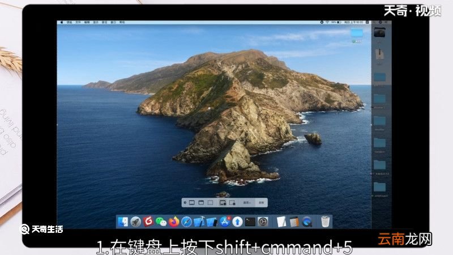Launch the red G app in the Dock
Viewport: 453px width, 255px height.
point(148,222)
